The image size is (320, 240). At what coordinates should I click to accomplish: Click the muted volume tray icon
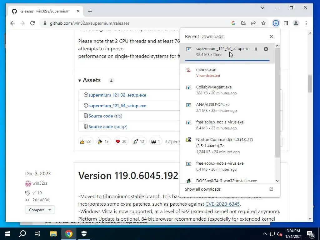click(280, 234)
